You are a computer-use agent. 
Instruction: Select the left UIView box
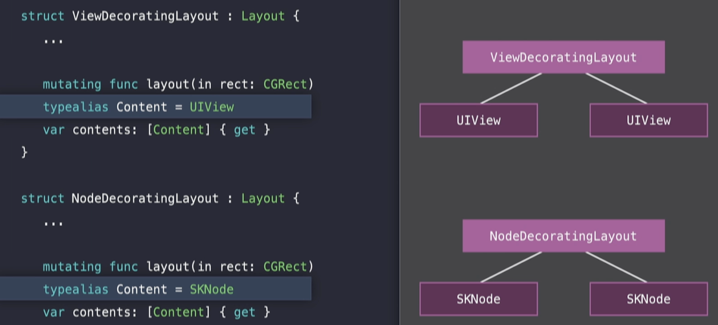pyautogui.click(x=478, y=120)
